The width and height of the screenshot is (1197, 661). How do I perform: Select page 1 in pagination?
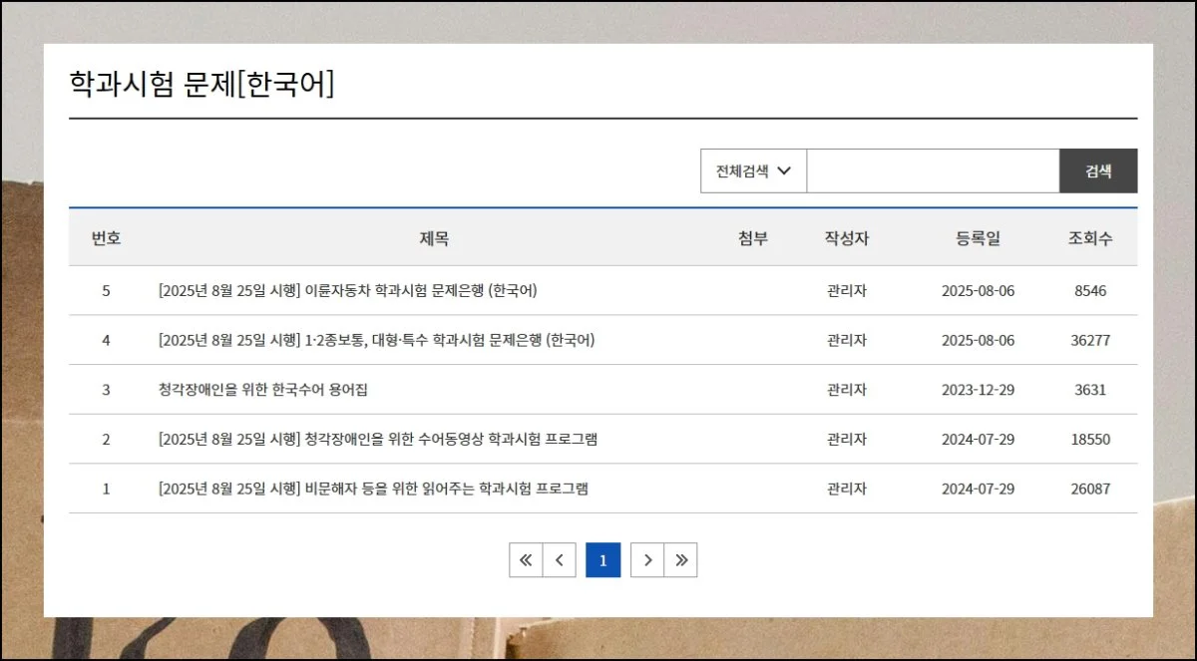coord(602,560)
